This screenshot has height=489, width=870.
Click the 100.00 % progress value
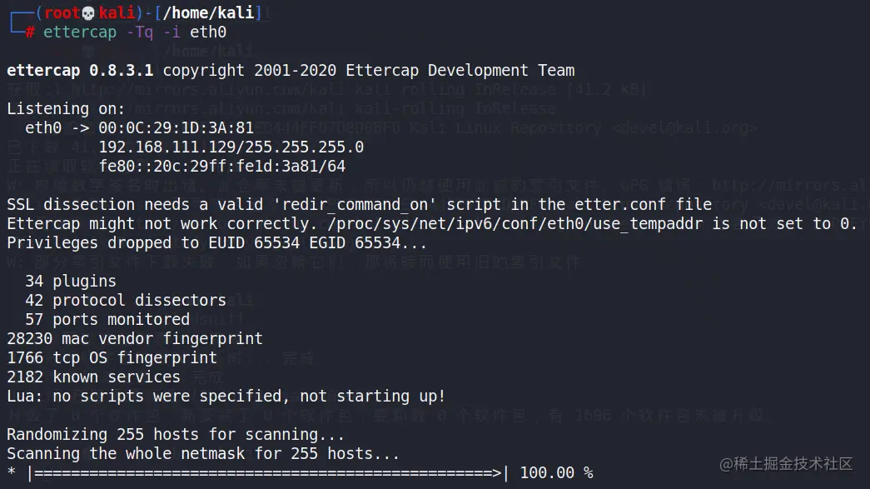pos(556,473)
